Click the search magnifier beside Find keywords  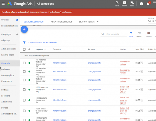pos(103,34)
